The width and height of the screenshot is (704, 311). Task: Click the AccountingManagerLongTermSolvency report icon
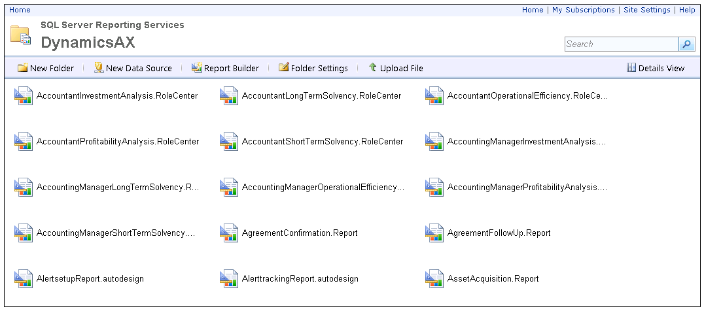click(x=24, y=187)
